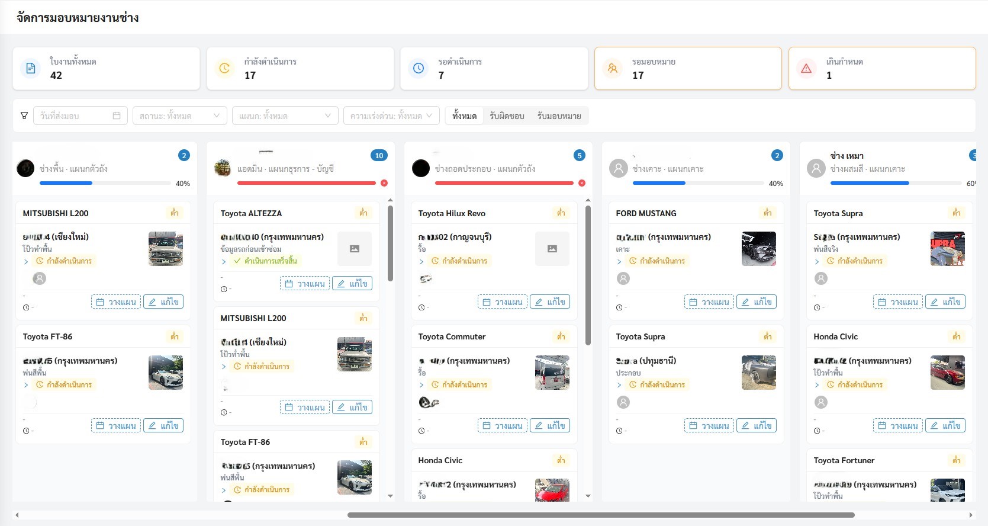Click workload progress bar of floor technician

click(x=105, y=183)
